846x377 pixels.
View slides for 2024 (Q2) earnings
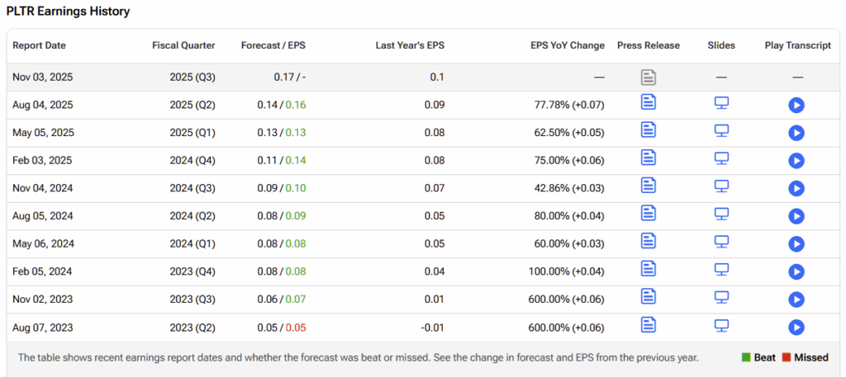click(721, 215)
